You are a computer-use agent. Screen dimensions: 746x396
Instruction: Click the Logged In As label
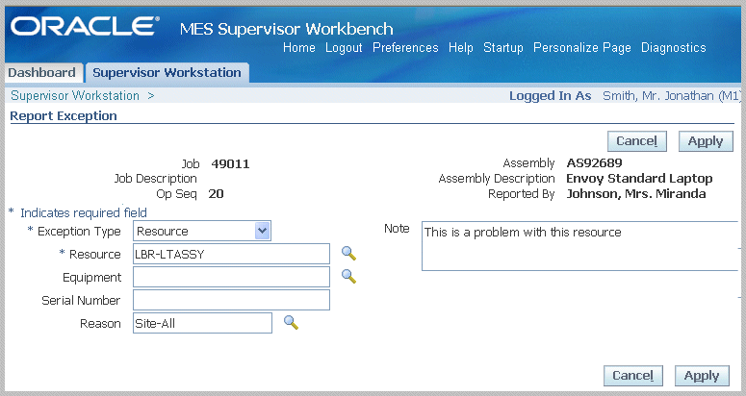pos(550,96)
